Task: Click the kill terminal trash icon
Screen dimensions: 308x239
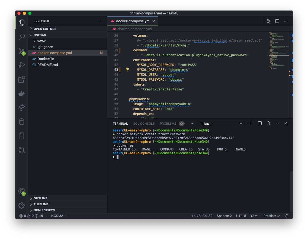Action: coord(268,123)
